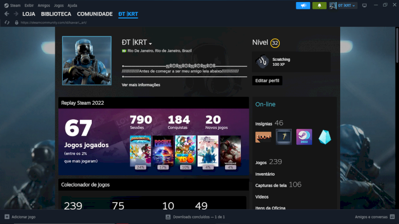The width and height of the screenshot is (399, 224).
Task: Open the Scratching badge icon
Action: (262, 61)
